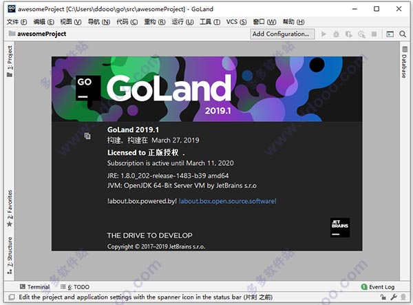Open the 导航 (N) menu
The width and height of the screenshot is (413, 305).
(98, 22)
